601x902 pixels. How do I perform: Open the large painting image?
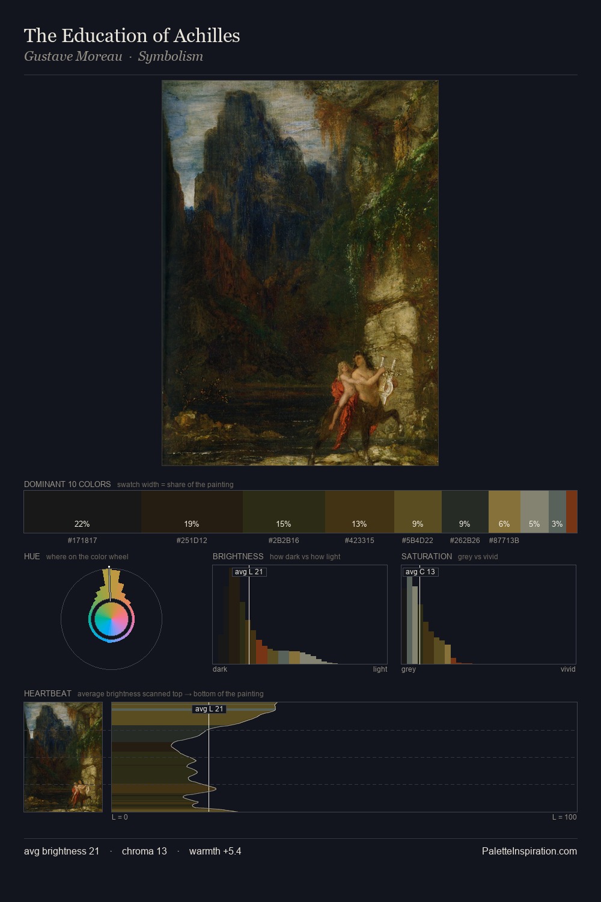coord(300,273)
